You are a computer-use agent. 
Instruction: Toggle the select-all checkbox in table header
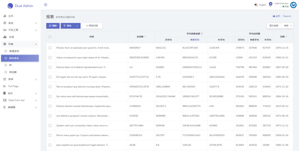coord(50,37)
